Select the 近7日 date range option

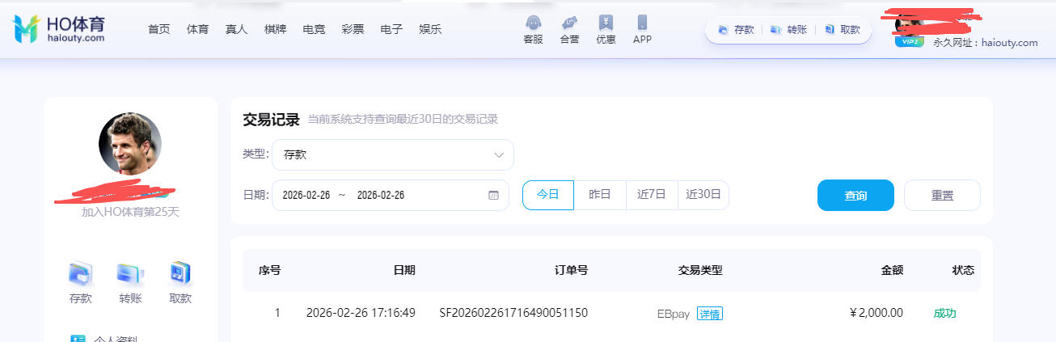[652, 195]
